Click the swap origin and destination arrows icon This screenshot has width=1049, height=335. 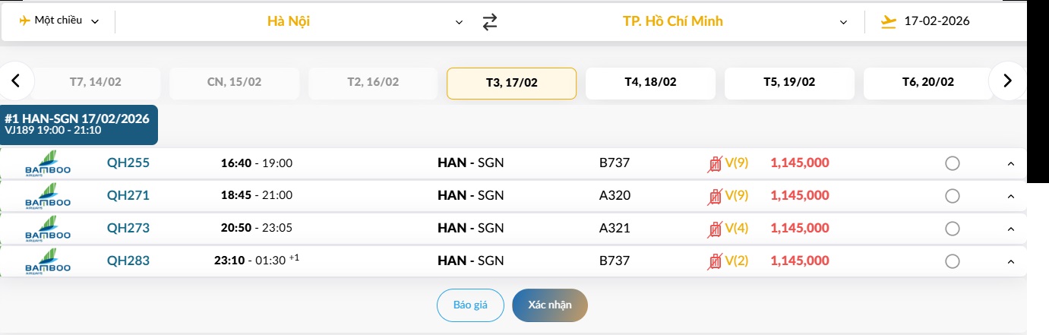(x=490, y=22)
